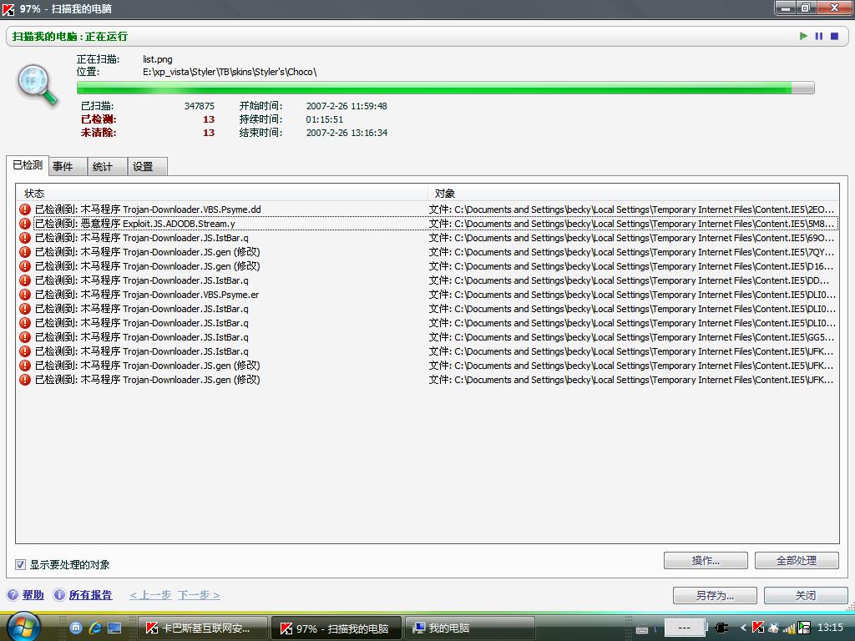
Task: Open the Windows Start orb
Action: 23,627
